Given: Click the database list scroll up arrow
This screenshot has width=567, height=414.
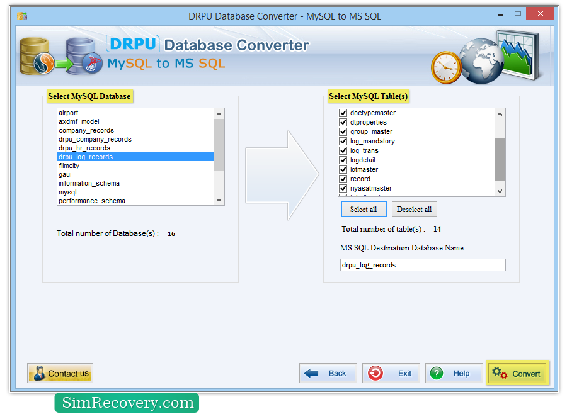Looking at the screenshot, I should 219,114.
